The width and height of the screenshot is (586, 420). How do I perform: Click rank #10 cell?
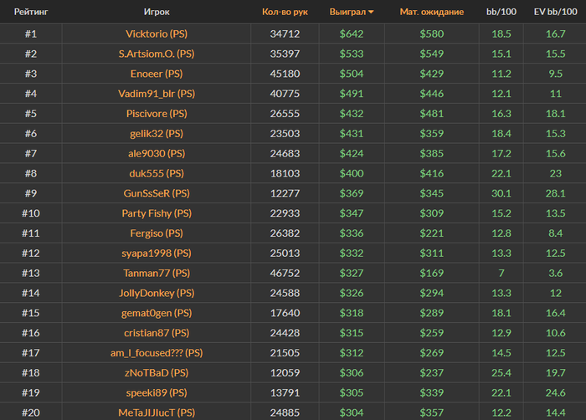(31, 213)
